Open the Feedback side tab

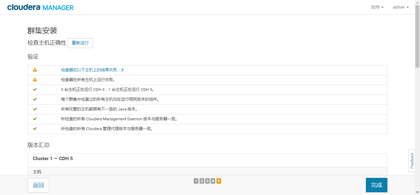pyautogui.click(x=412, y=161)
